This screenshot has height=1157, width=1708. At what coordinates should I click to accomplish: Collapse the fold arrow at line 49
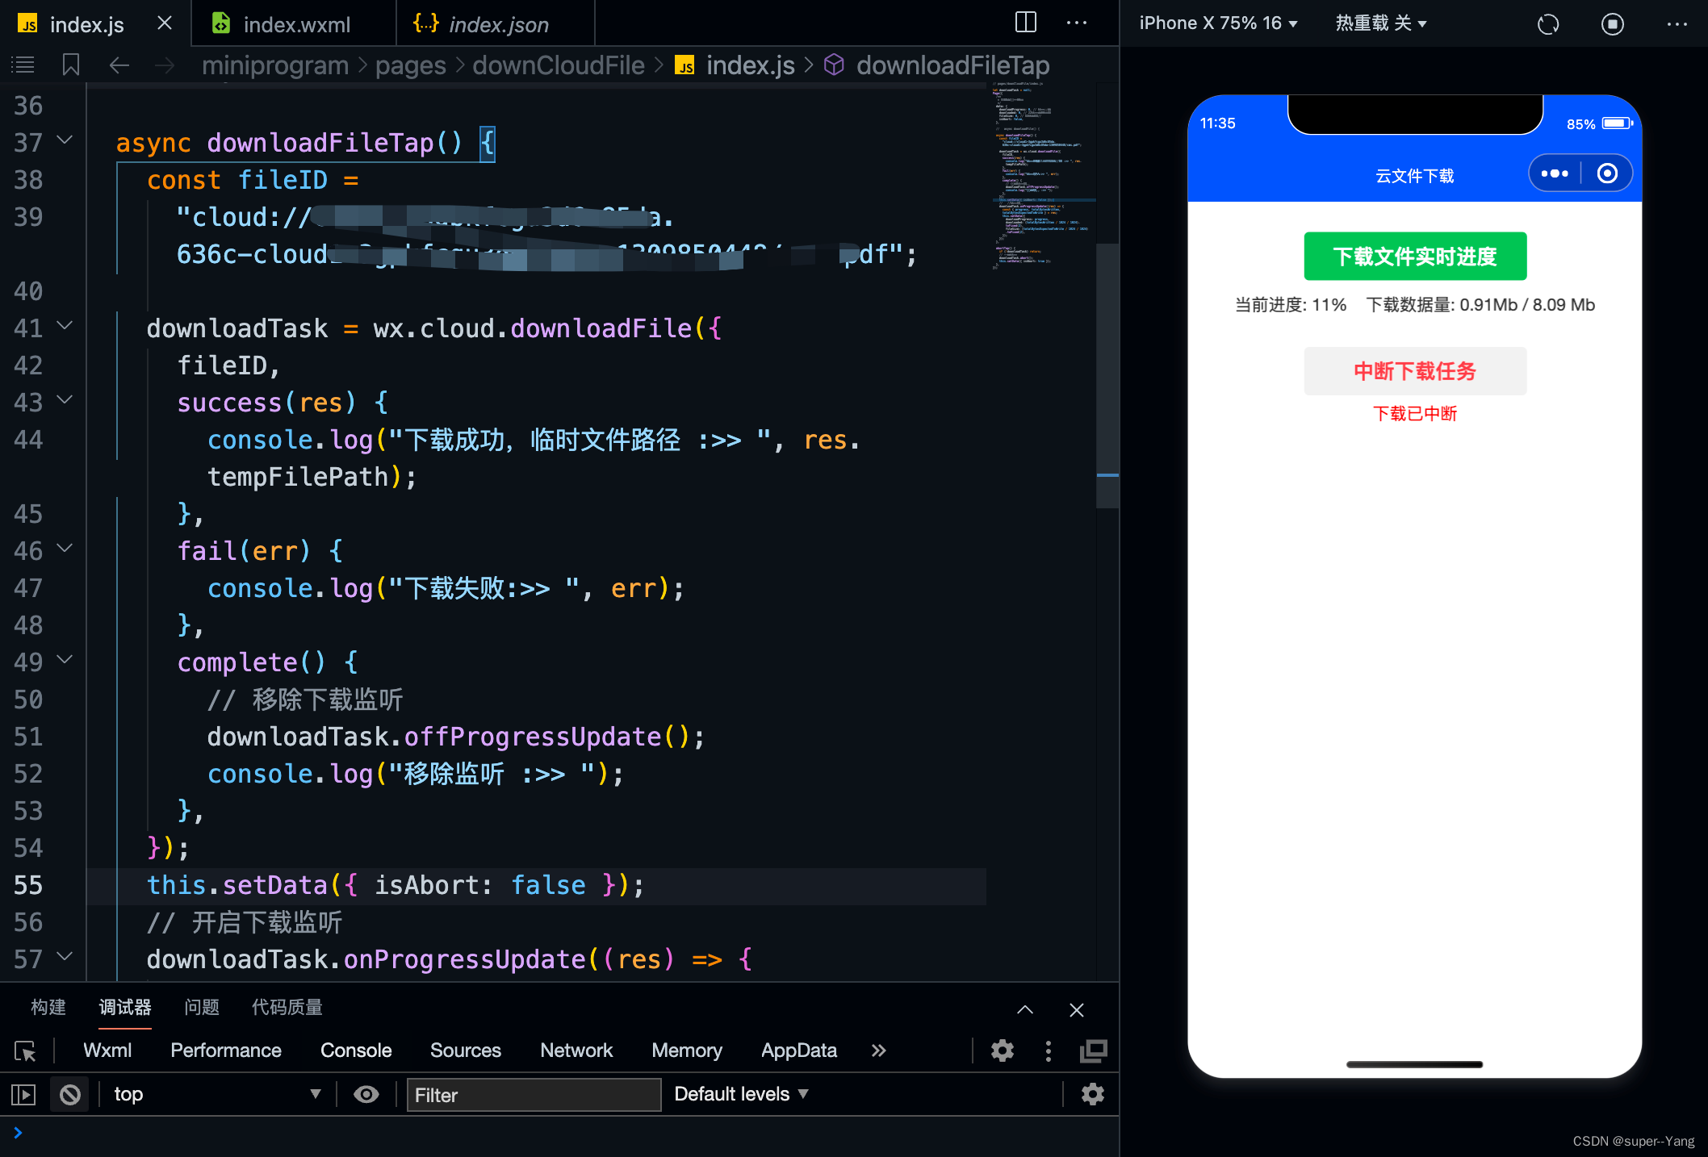tap(65, 660)
